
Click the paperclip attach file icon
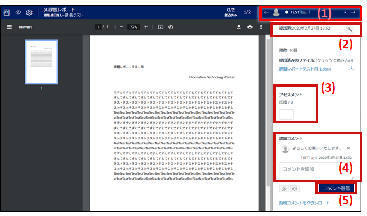pos(284,189)
